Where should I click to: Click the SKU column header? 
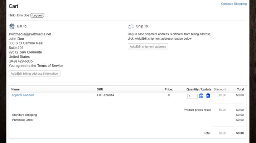pyautogui.click(x=100, y=89)
